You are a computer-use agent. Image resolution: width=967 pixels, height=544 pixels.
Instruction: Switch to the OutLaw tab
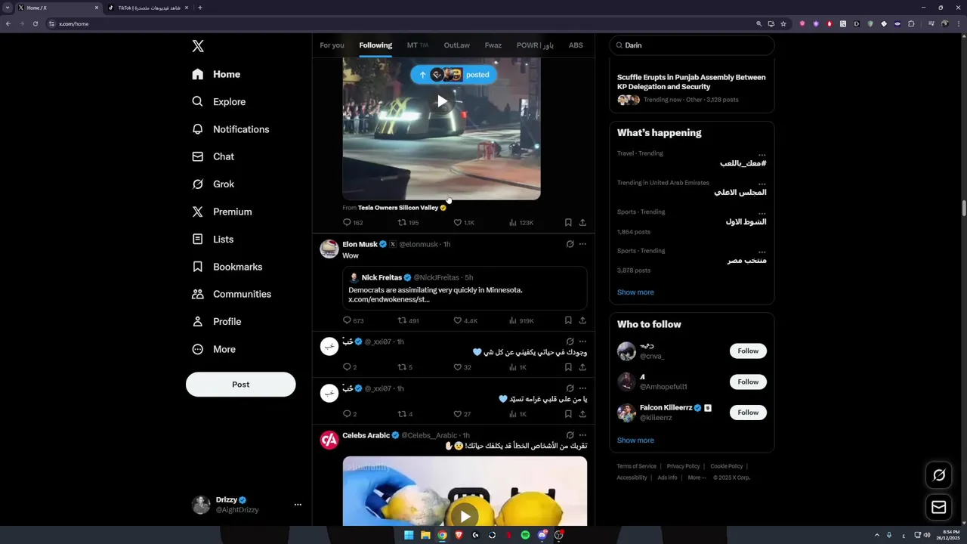456,45
